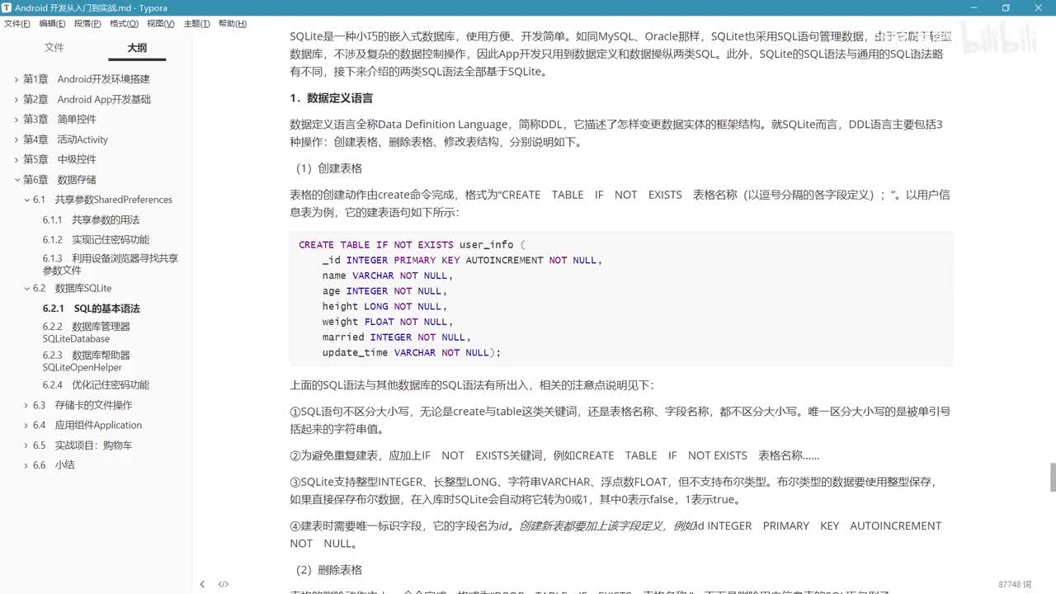Open the 文件(F) menu
Image resolution: width=1056 pixels, height=594 pixels.
coord(17,24)
